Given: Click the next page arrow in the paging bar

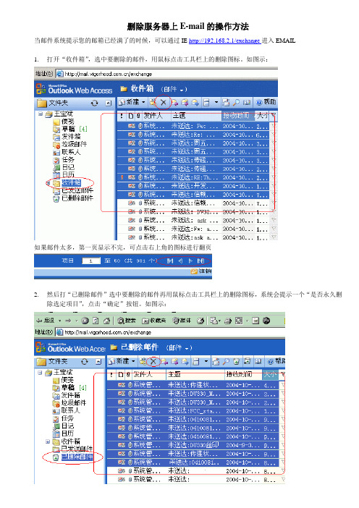Looking at the screenshot, I should coord(190,261).
